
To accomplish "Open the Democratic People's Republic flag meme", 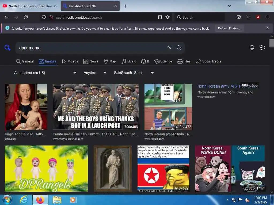I will pos(163,169).
